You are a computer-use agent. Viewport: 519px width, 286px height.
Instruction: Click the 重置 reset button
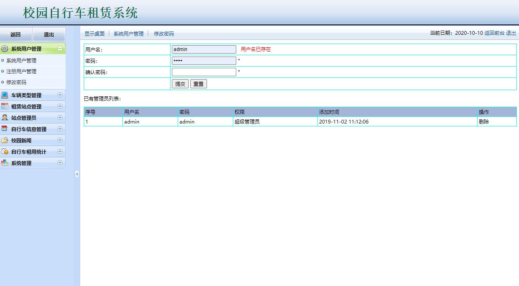pos(198,83)
